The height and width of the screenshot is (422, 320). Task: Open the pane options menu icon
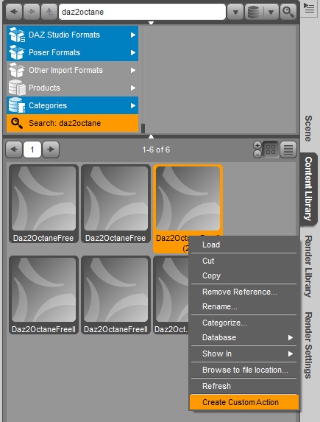(x=309, y=8)
